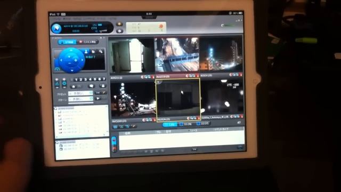This screenshot has width=341, height=192.
Task: Open the pattern dropdown
Action: 80,99
